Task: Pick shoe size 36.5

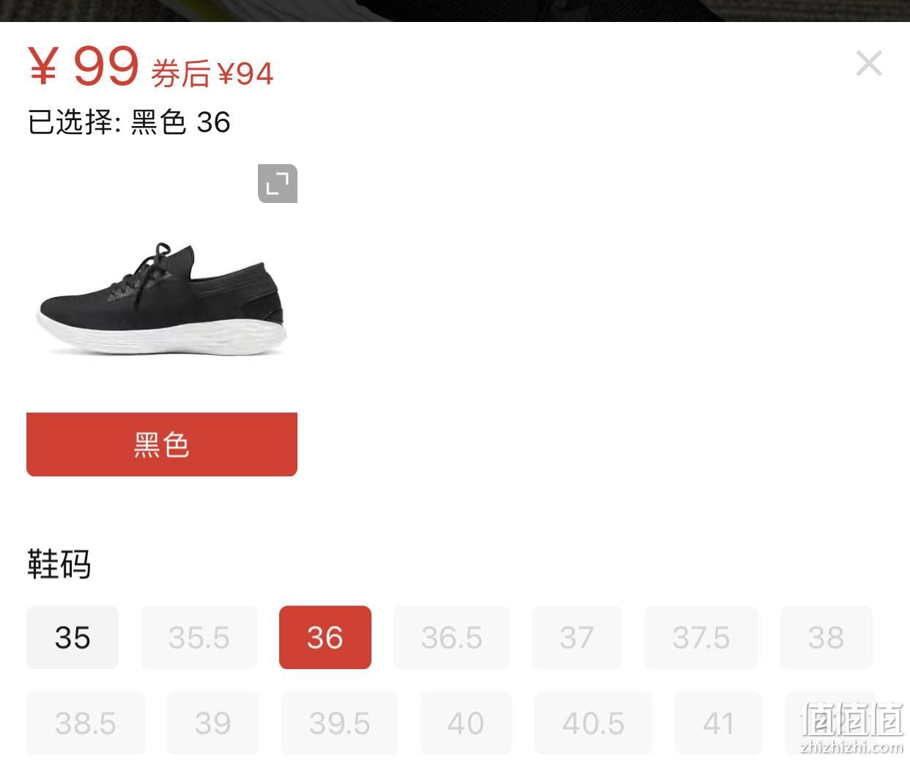Action: [451, 638]
